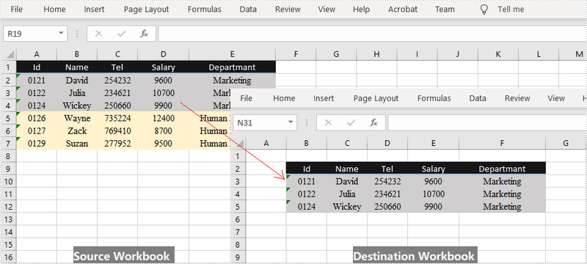This screenshot has height=264, width=587.
Task: Open Name Box dropdown showing N31
Action: click(x=291, y=122)
